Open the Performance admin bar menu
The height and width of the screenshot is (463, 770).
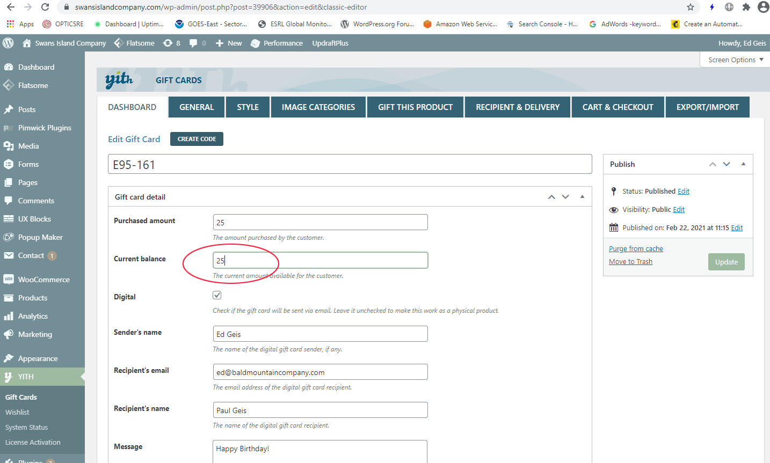(x=277, y=43)
